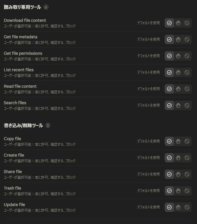
Task: Click デフォルトを使用 label for Create file
Action: click(x=148, y=157)
